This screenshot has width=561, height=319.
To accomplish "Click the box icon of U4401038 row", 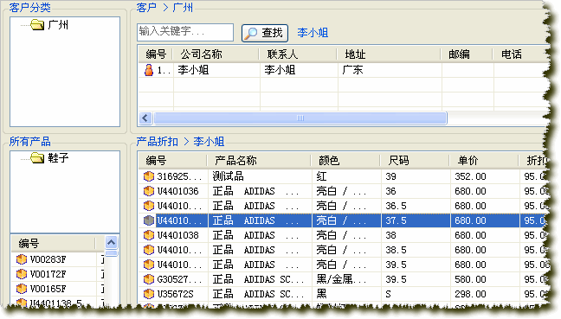I will (x=149, y=235).
